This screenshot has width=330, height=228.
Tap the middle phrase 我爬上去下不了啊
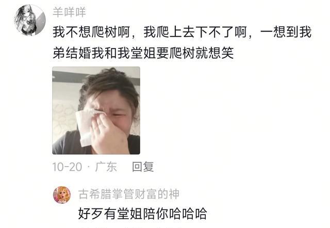tap(195, 32)
